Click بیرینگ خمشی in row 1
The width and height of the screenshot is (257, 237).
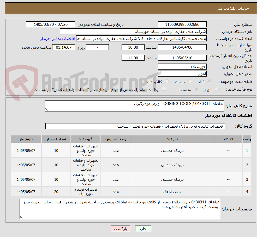click(172, 151)
